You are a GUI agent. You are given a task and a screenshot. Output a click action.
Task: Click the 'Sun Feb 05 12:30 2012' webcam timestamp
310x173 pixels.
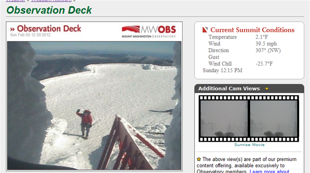[30, 35]
